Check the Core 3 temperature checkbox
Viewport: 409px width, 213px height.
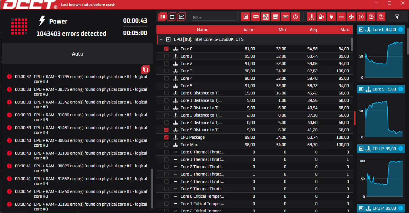166,71
